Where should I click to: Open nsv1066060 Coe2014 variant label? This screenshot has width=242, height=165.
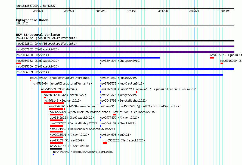click(33, 55)
